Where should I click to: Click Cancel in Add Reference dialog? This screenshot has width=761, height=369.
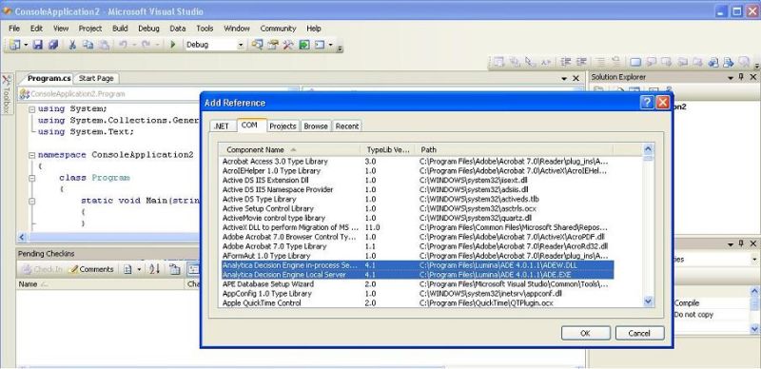click(x=639, y=333)
